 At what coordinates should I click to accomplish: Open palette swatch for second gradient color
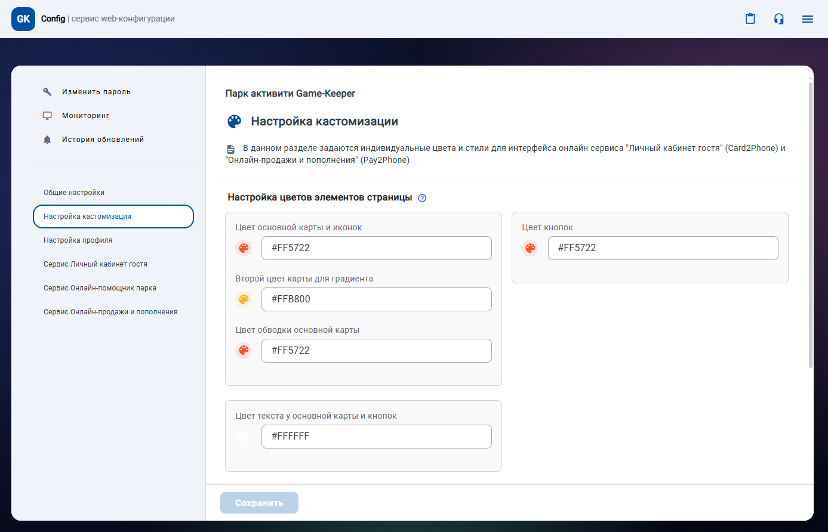[244, 299]
